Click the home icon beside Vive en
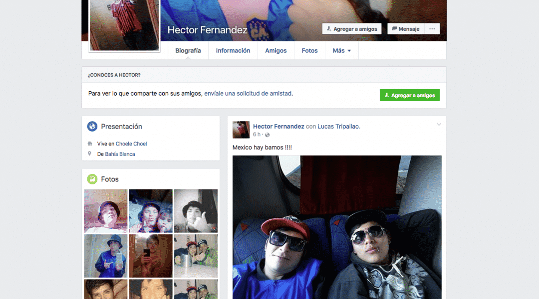The height and width of the screenshot is (299, 539). [90, 144]
